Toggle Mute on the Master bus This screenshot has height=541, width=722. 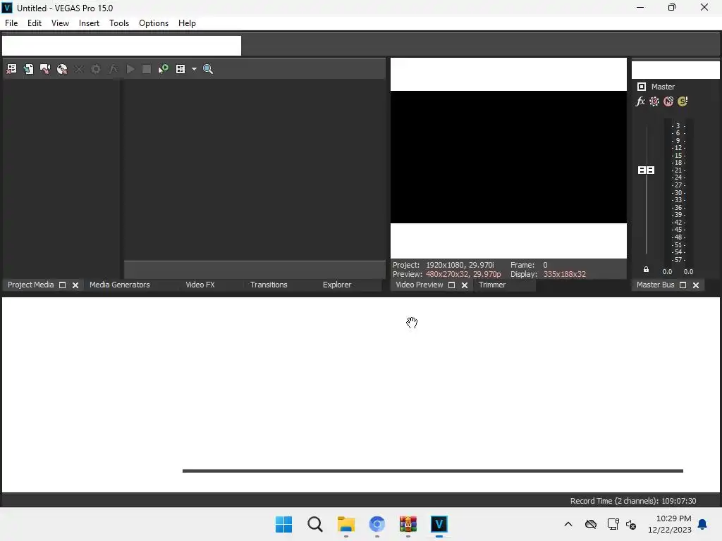click(668, 101)
